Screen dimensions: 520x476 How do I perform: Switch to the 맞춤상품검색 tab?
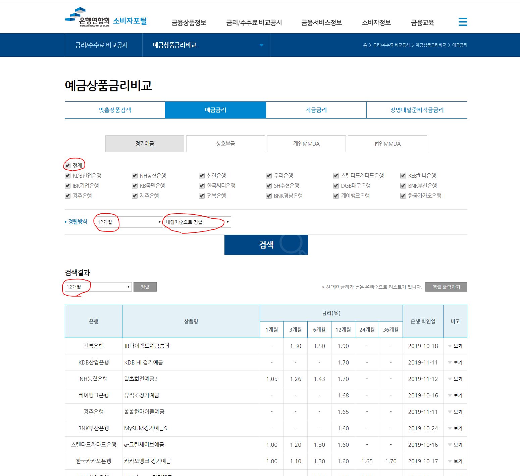tap(115, 110)
